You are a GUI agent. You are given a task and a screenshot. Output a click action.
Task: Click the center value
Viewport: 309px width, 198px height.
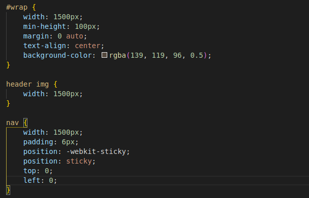point(88,46)
